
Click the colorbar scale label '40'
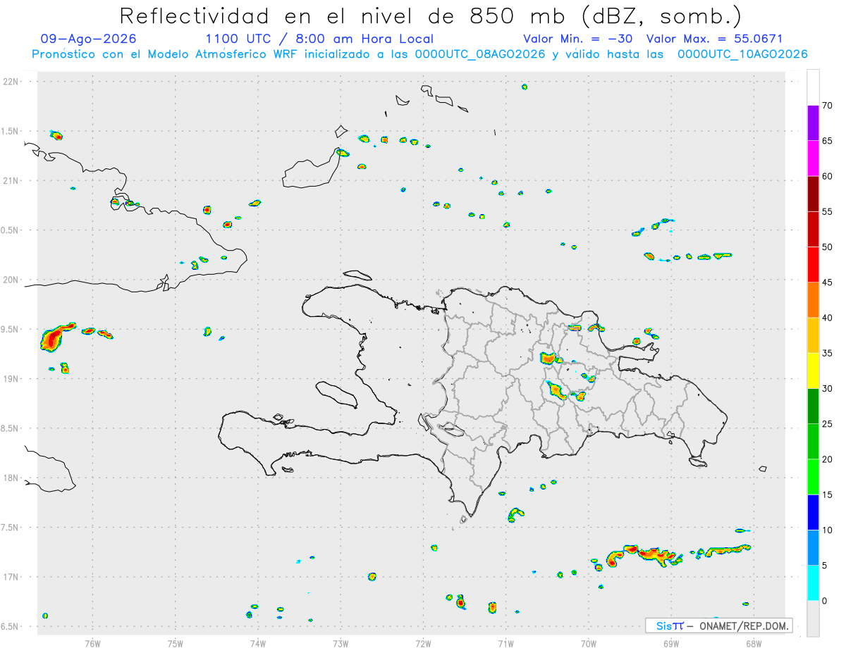click(828, 318)
